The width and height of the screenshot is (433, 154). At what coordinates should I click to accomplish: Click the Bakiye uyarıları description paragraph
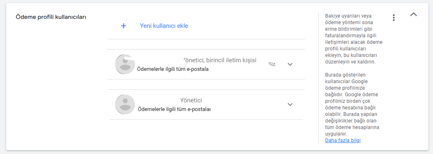tap(354, 39)
